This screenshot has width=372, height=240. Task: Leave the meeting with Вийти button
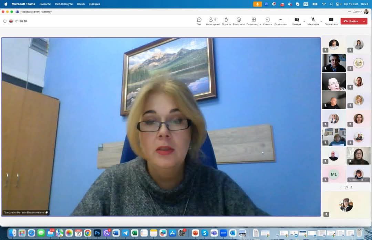pos(351,21)
